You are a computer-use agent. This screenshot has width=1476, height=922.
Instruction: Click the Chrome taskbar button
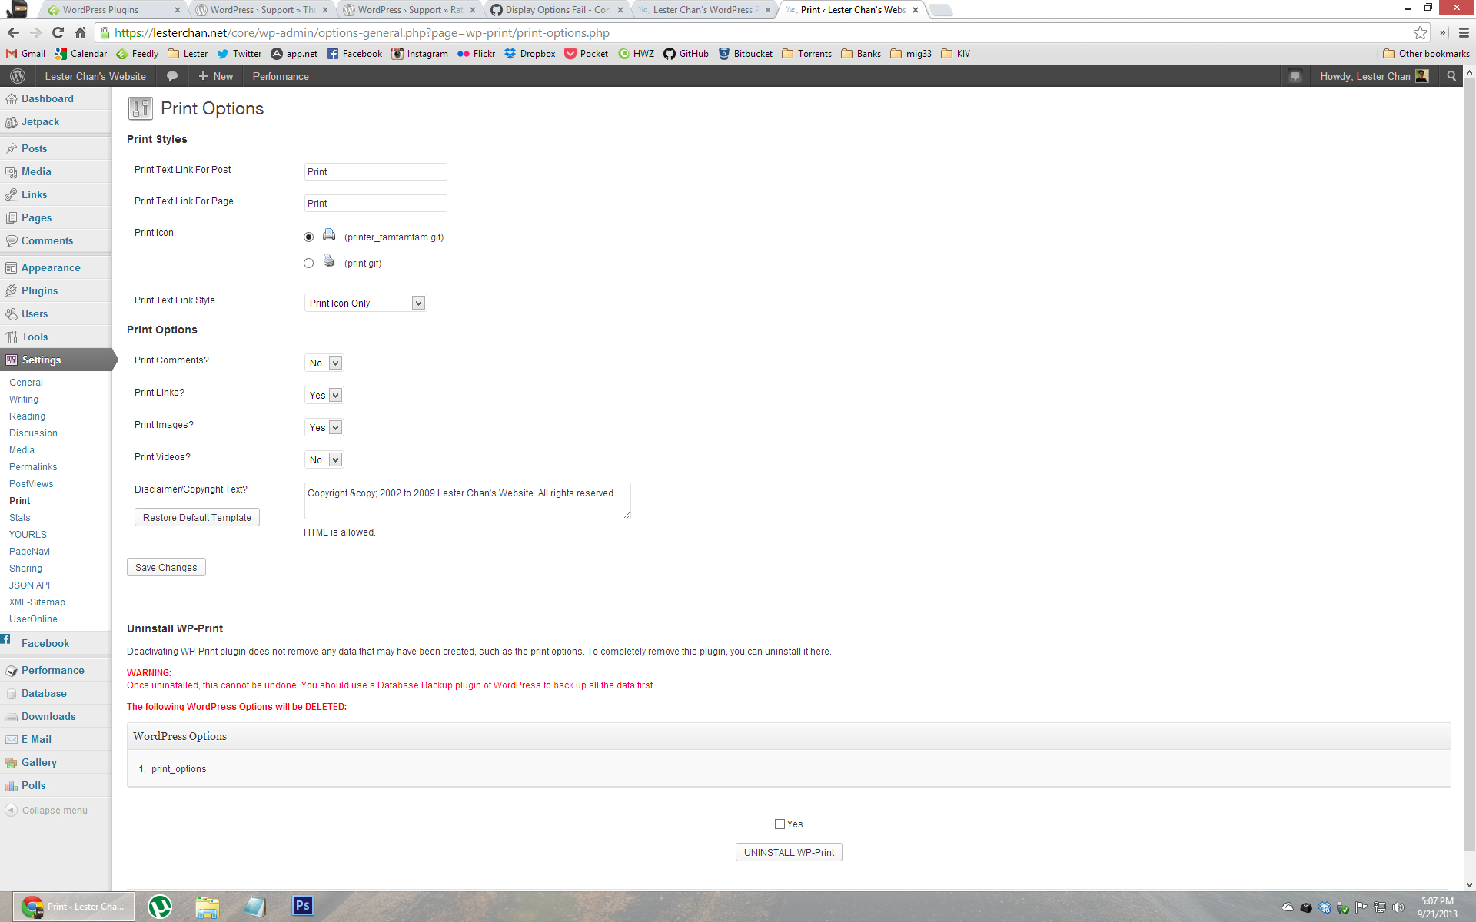pyautogui.click(x=73, y=907)
